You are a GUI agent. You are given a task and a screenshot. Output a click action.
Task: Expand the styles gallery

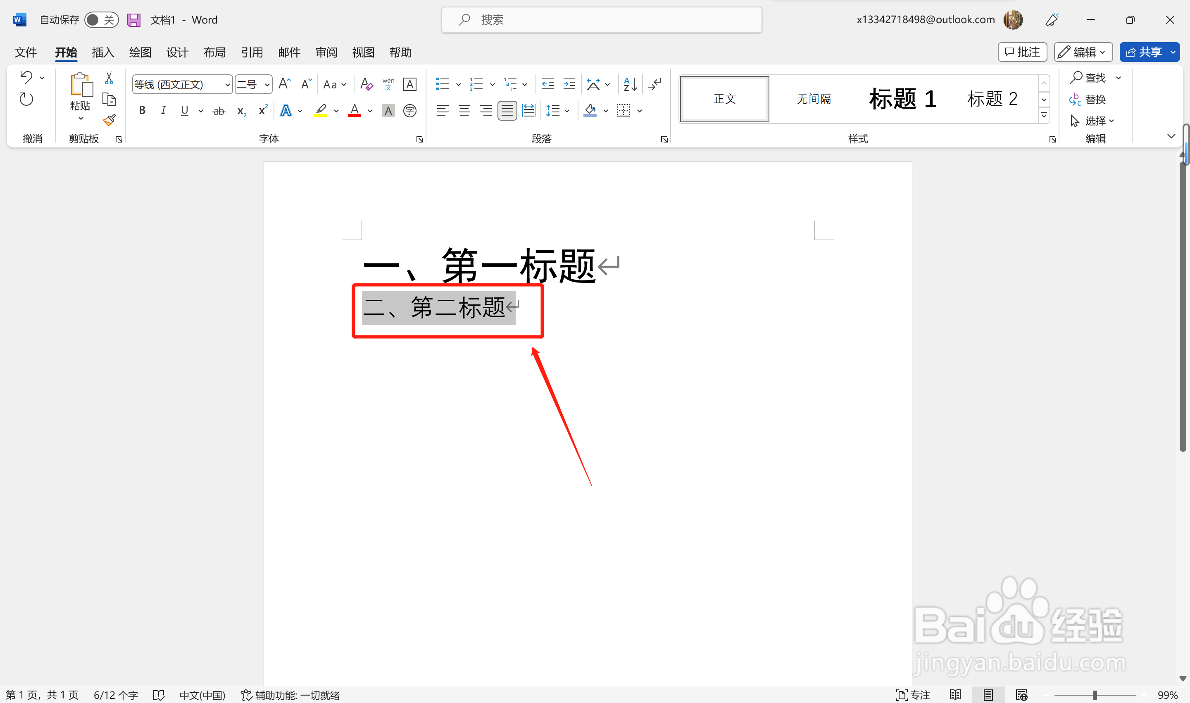coord(1044,115)
